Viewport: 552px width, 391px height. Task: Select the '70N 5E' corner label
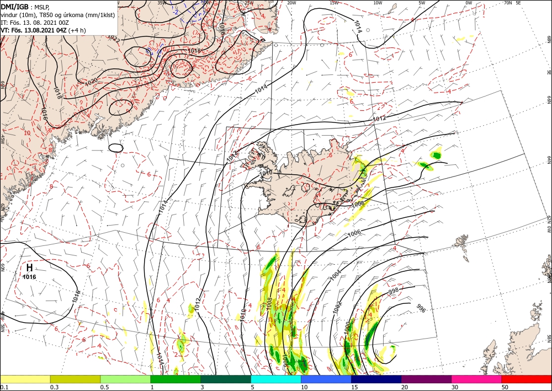[512, 3]
